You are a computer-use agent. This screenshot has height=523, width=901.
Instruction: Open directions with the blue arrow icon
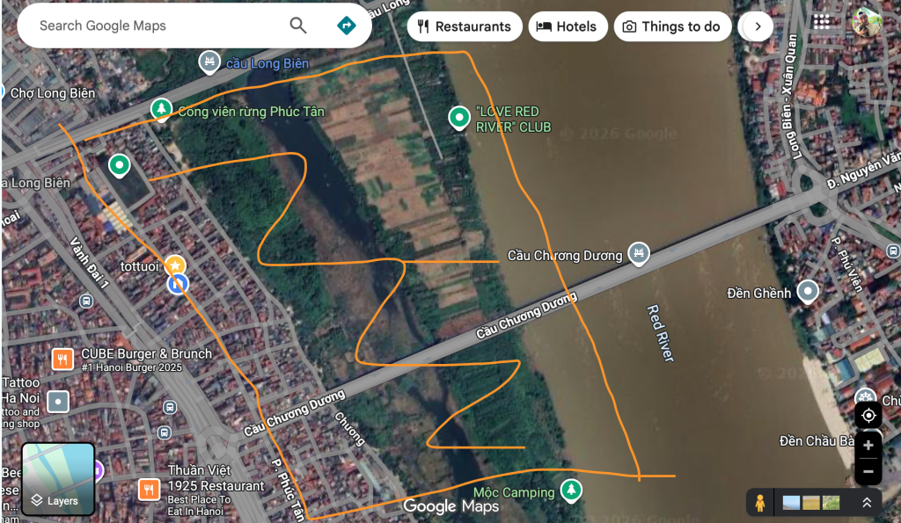click(x=346, y=25)
